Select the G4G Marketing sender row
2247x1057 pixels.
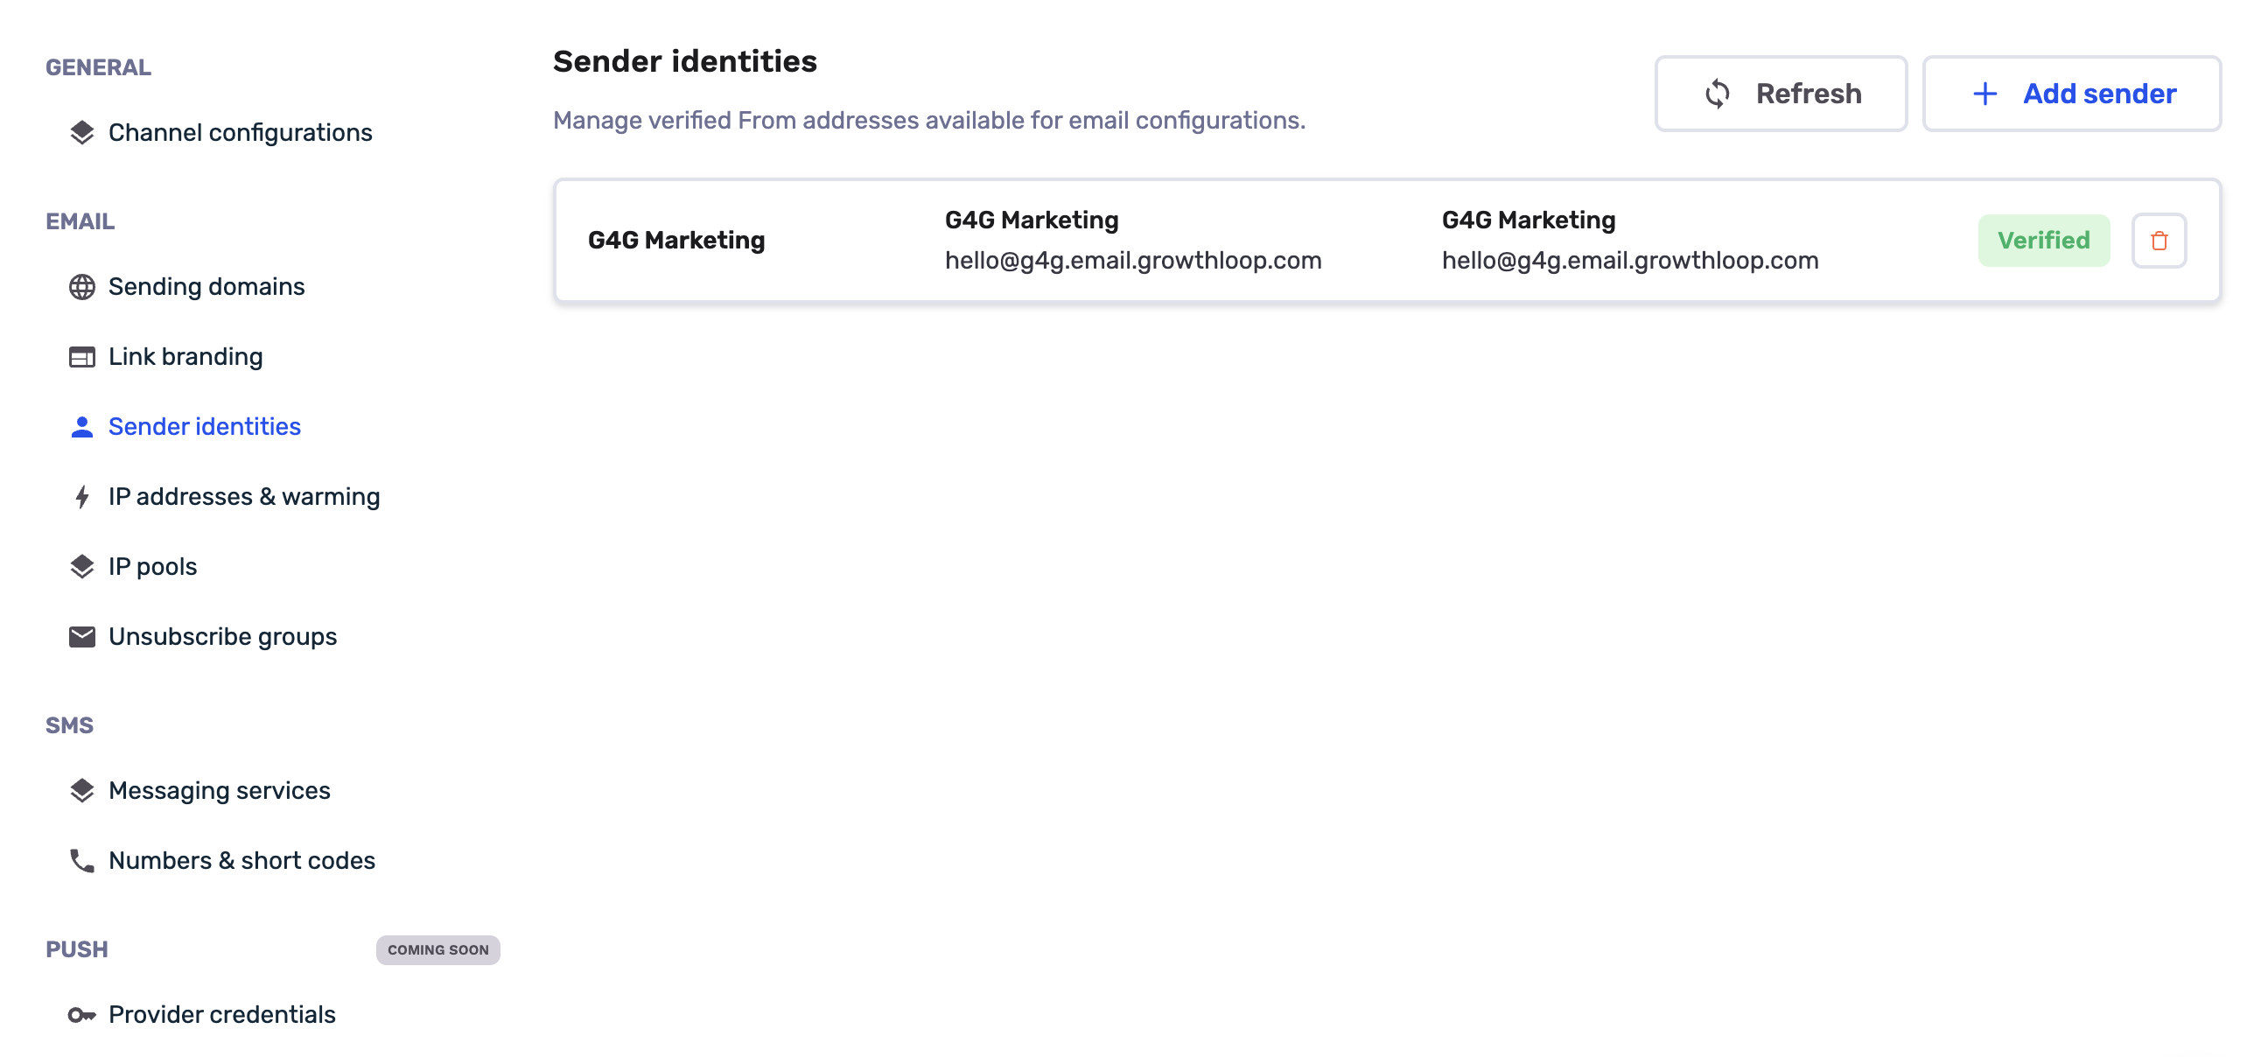(x=1387, y=241)
